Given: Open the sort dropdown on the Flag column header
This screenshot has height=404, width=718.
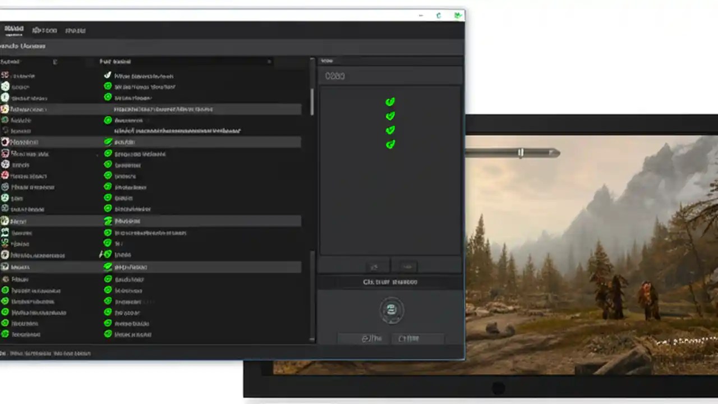Looking at the screenshot, I should 54,62.
